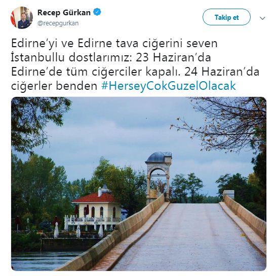The width and height of the screenshot is (276, 276).
Task: Open Recep Gürkan's profile avatar
Action: (x=22, y=17)
